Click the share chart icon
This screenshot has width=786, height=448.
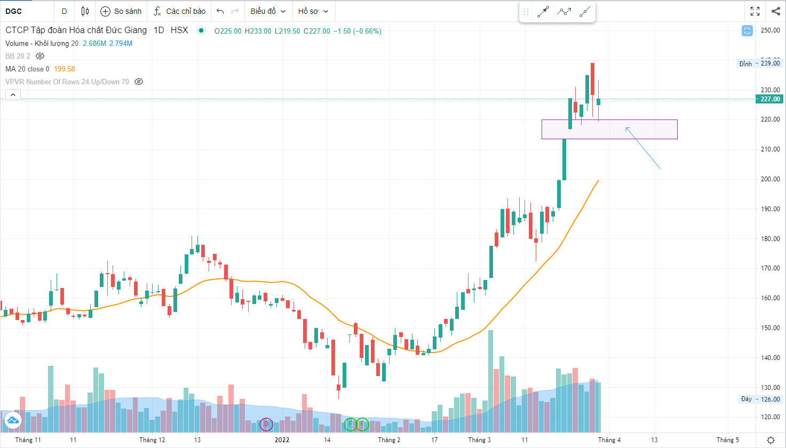[x=776, y=11]
